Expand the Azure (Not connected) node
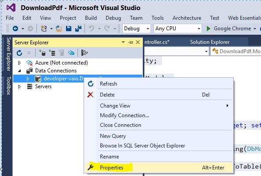Viewport: 261px width, 176px height. pos(19,63)
